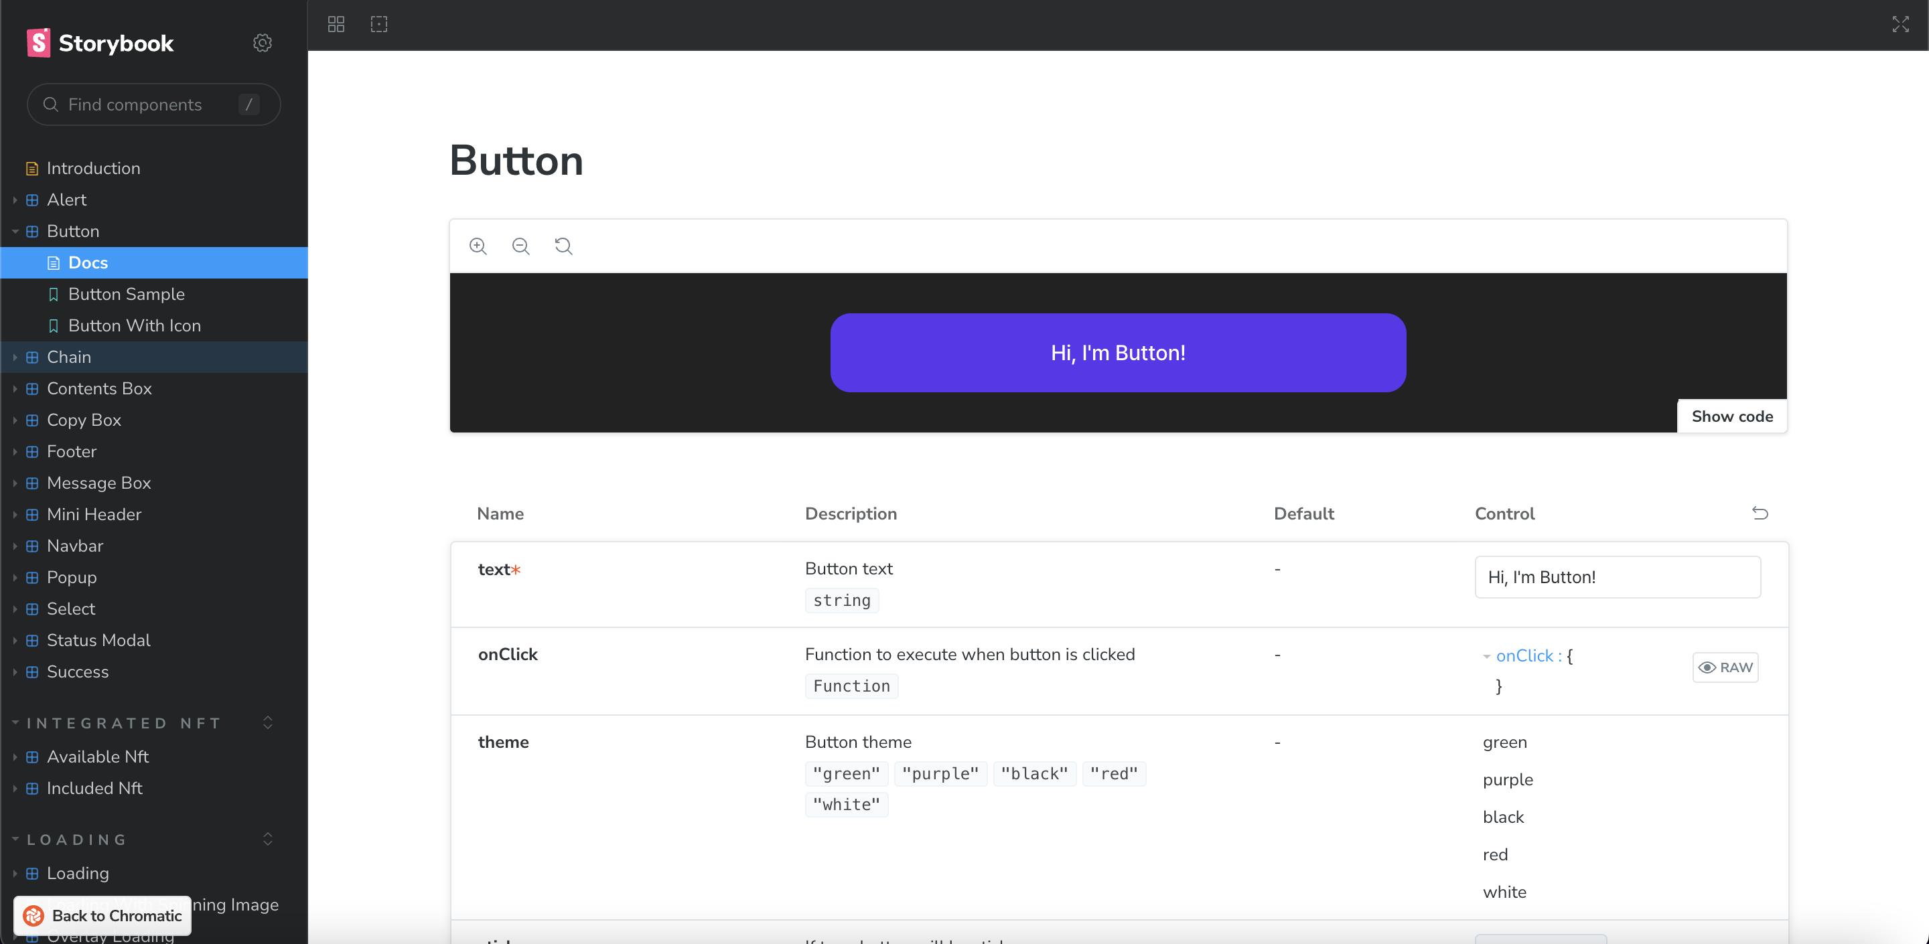Collapse the Integrated NFT section
This screenshot has height=944, width=1929.
123,723
